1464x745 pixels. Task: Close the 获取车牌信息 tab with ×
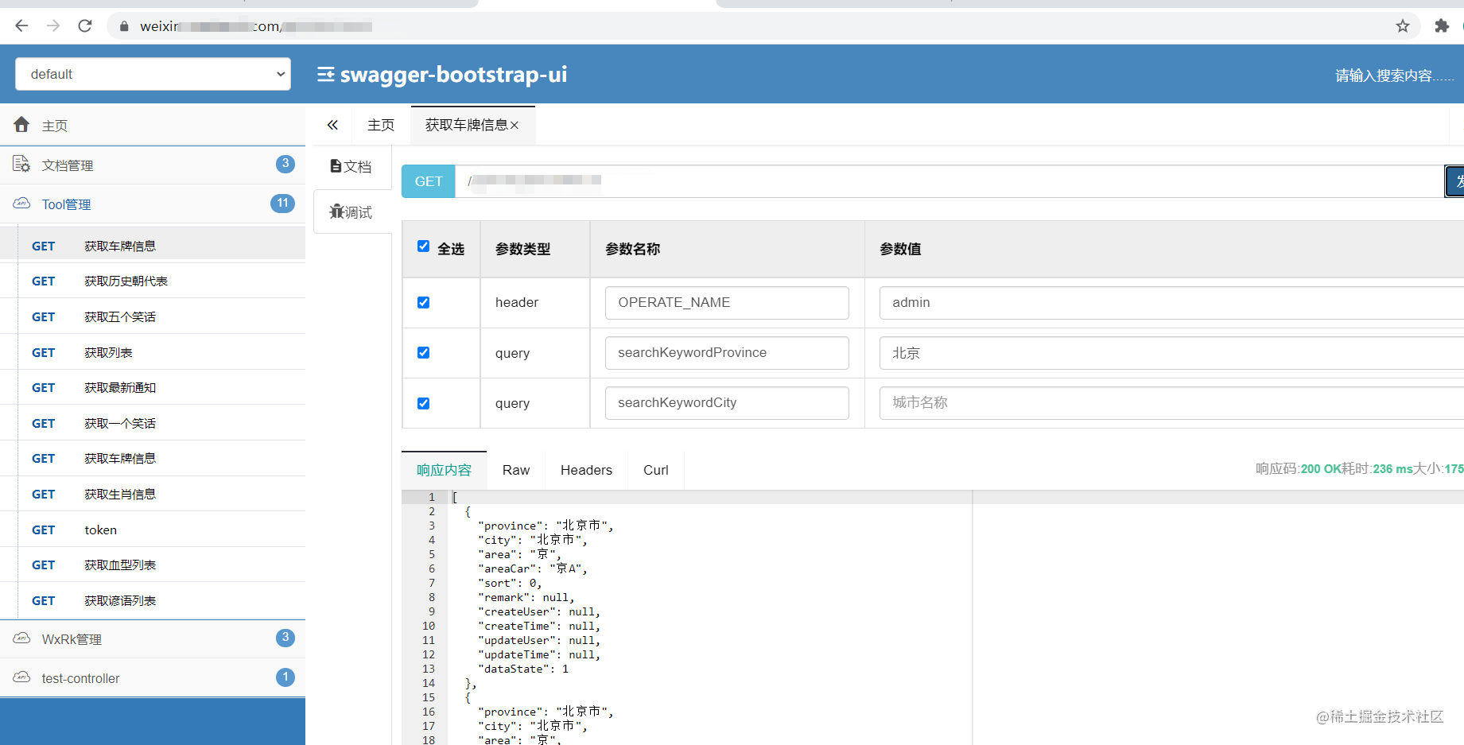(x=515, y=126)
